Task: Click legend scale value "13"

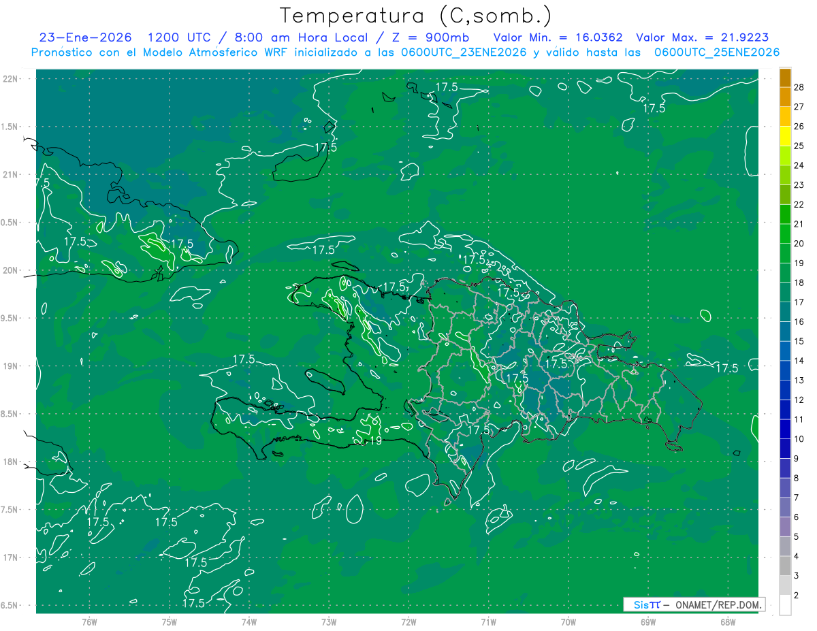Action: 799,381
